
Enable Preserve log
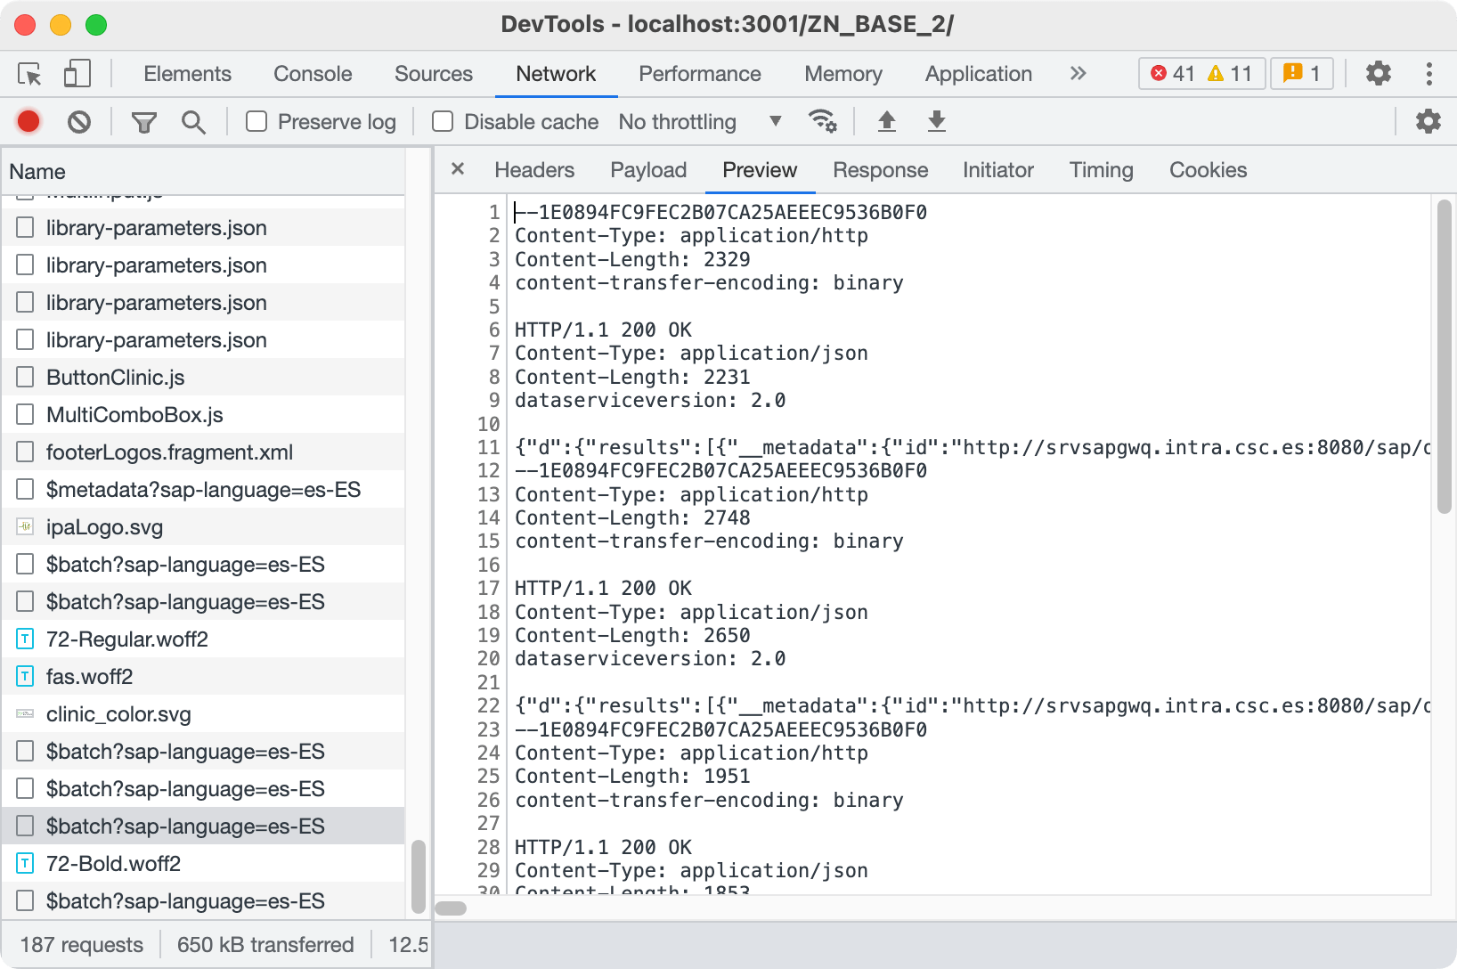[256, 121]
